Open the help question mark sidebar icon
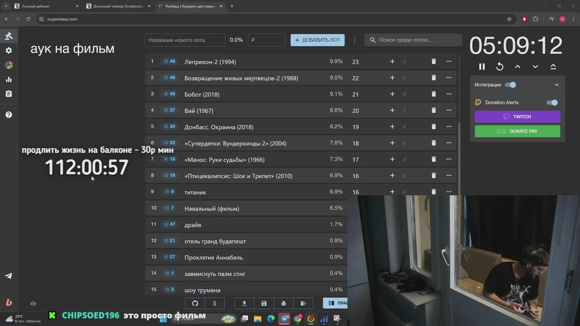 pyautogui.click(x=9, y=115)
